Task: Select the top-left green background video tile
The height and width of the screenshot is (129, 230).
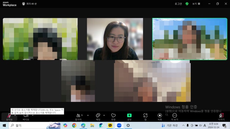Action: tap(40, 39)
